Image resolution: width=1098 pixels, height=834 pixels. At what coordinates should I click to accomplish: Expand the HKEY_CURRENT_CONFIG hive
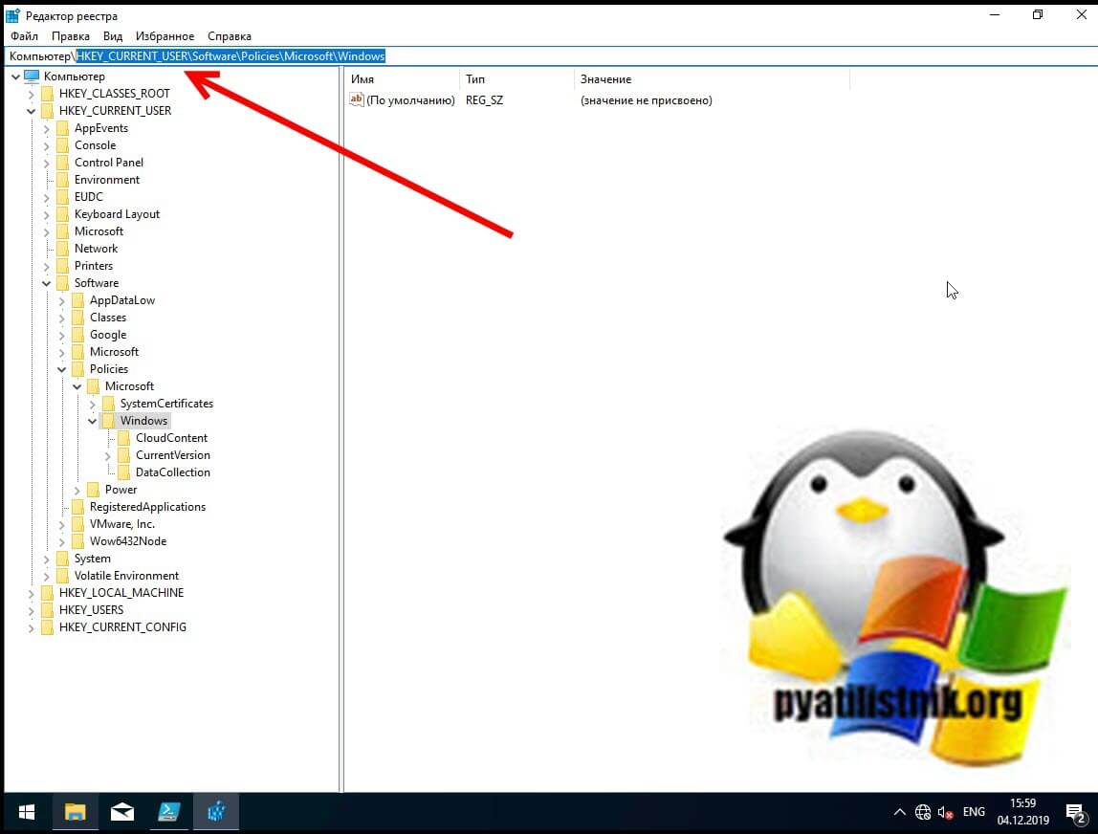(x=31, y=627)
